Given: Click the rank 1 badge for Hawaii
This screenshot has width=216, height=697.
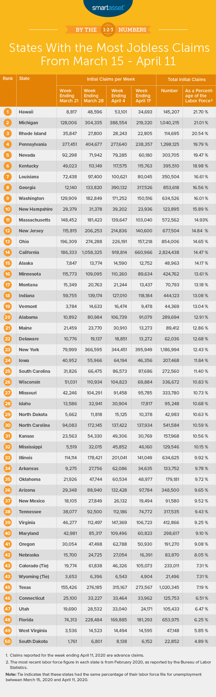Looking at the screenshot, I should coord(8,112).
